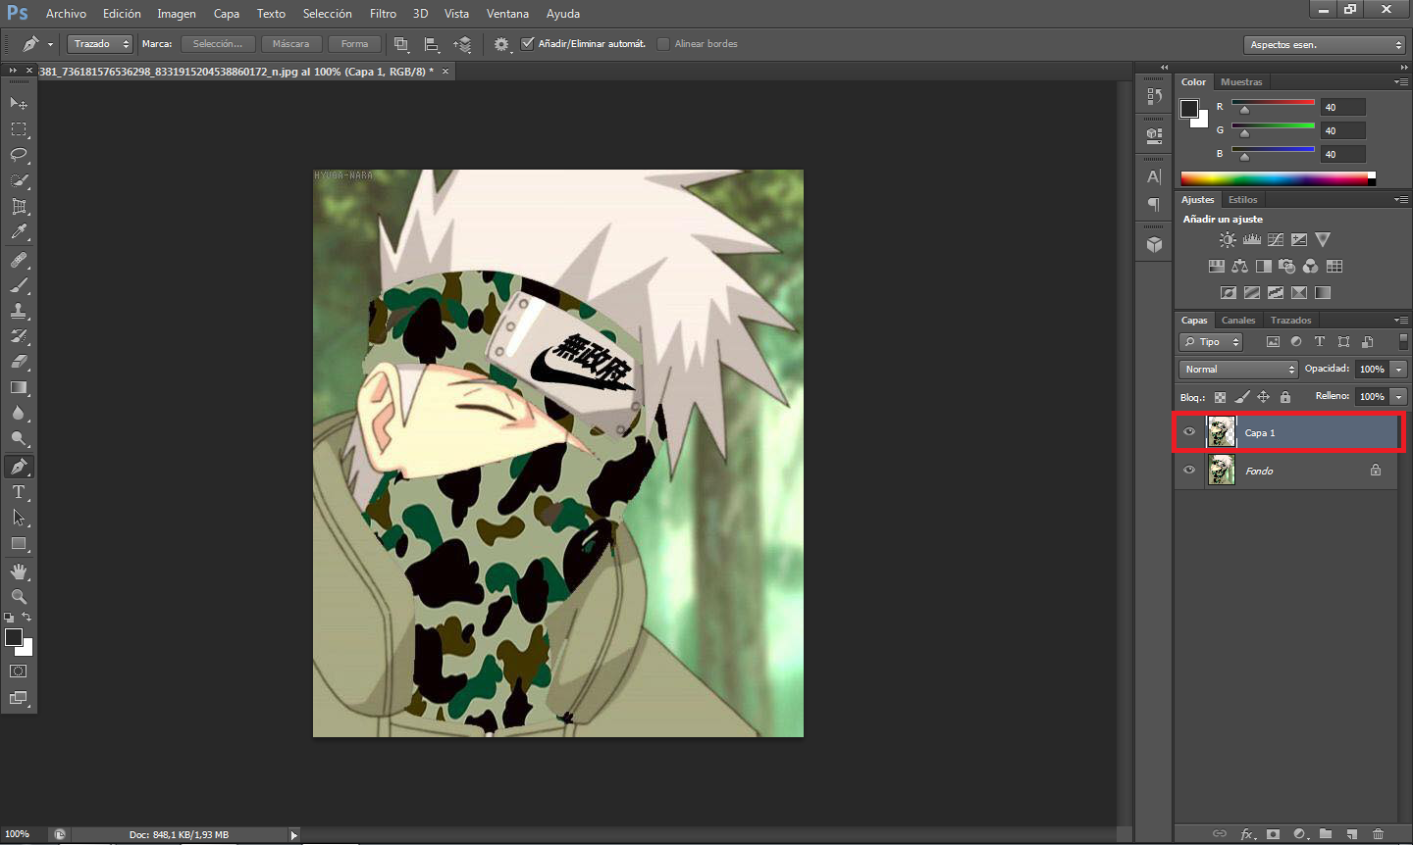Select the Crop tool
Image resolution: width=1413 pixels, height=845 pixels.
click(x=19, y=207)
